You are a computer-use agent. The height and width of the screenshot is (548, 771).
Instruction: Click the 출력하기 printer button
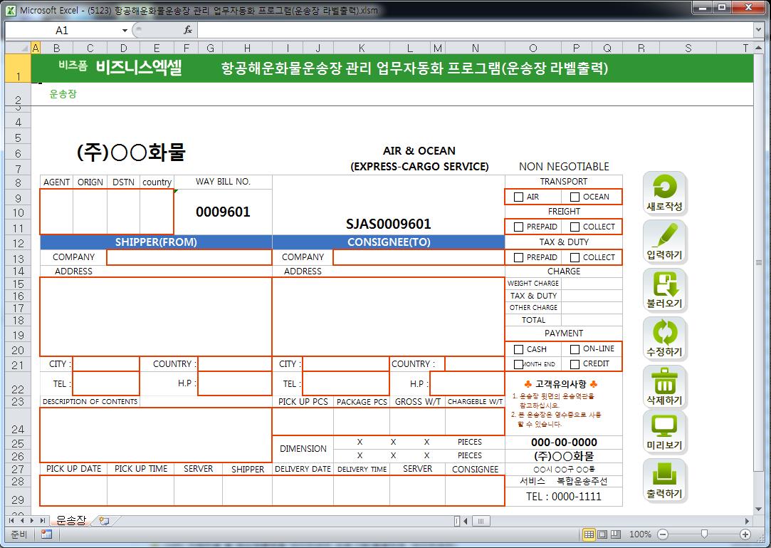(664, 480)
